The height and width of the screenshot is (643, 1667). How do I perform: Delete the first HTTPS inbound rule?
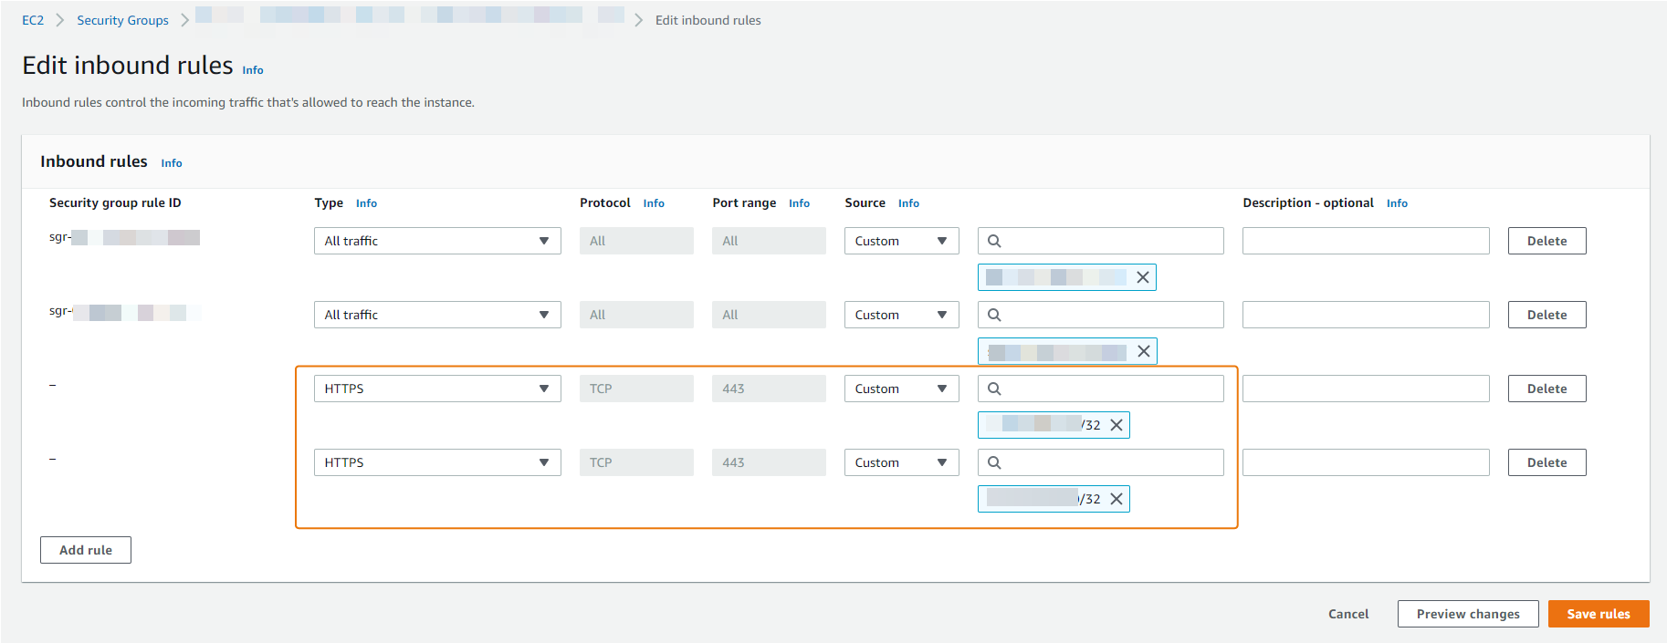pyautogui.click(x=1546, y=389)
